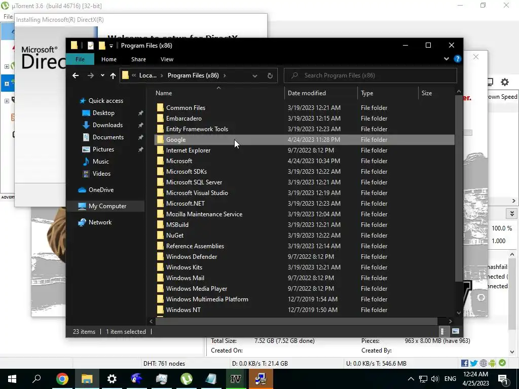Open Chrome from the taskbar
This screenshot has height=389, width=519.
[62, 379]
